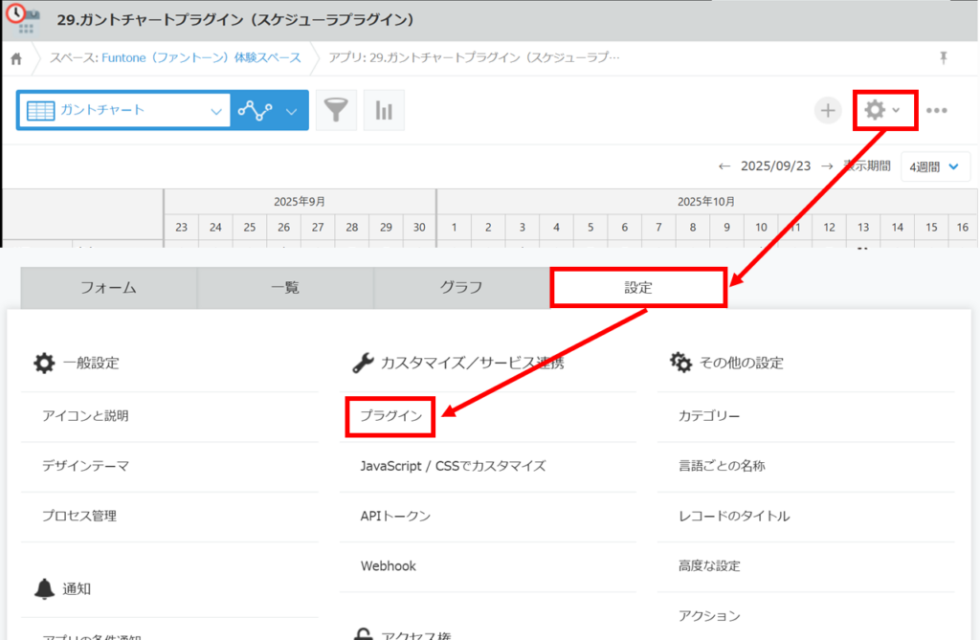Click the three-dot more options icon
Viewport: 980px width, 640px height.
point(937,110)
